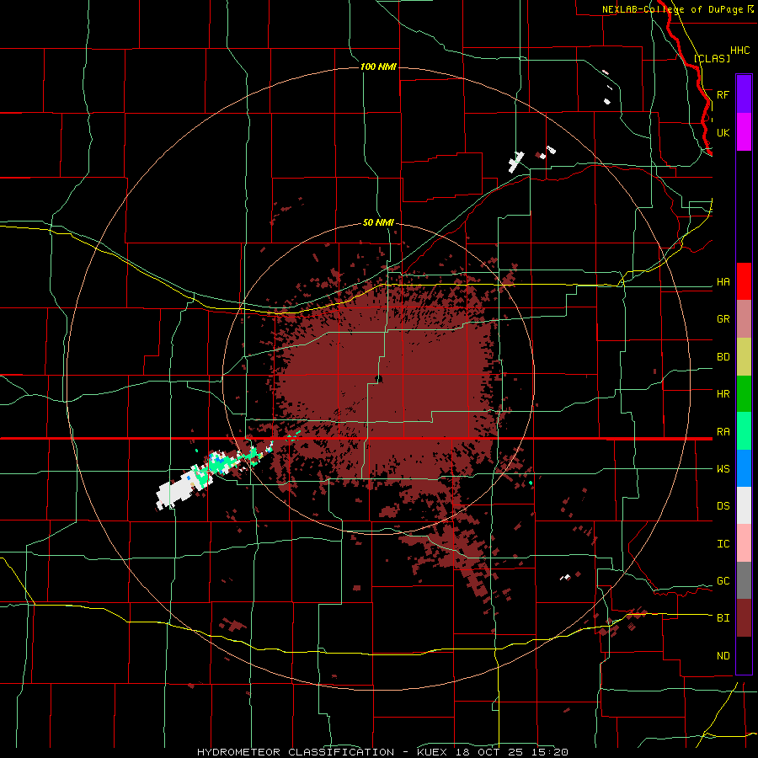Viewport: 758px width, 758px height.
Task: Click the "NEXLAB-College of DuPage" text
Action: tap(672, 9)
